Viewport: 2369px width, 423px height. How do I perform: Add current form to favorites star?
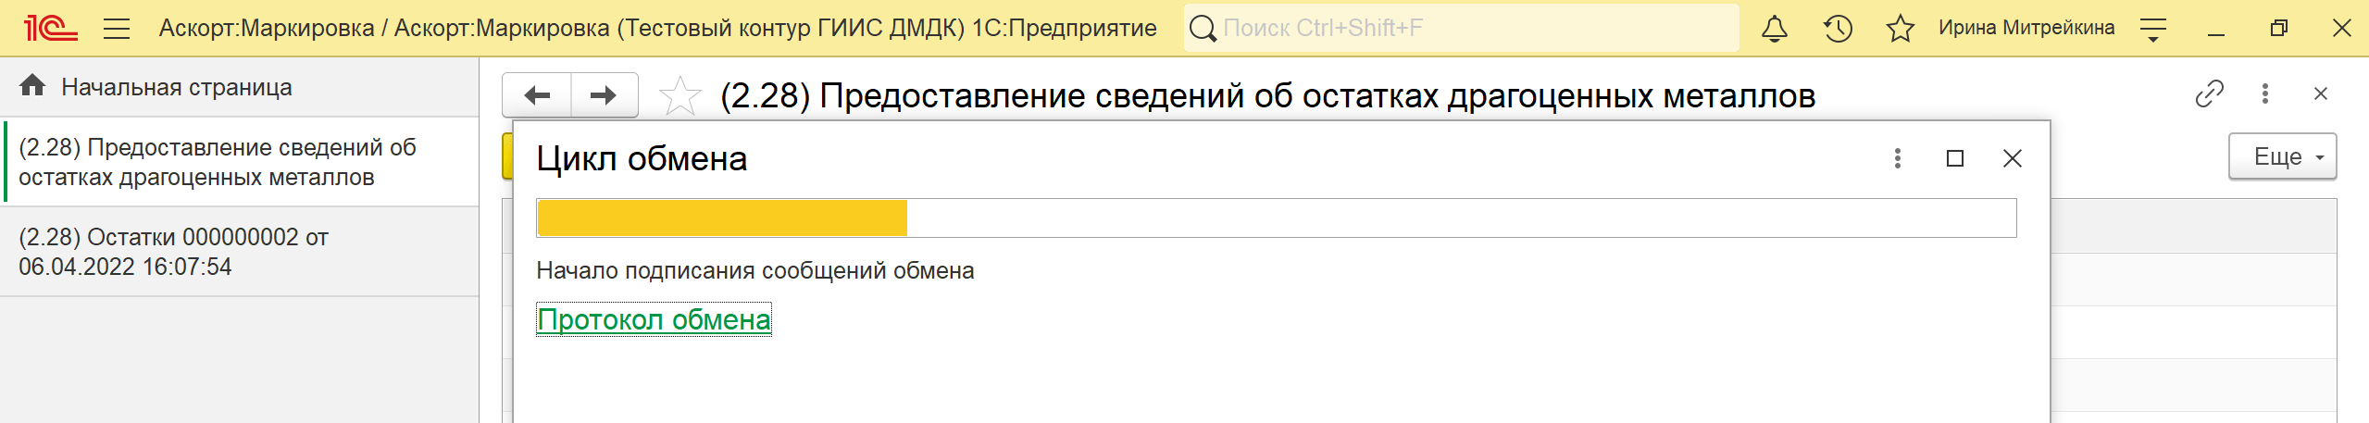point(680,95)
